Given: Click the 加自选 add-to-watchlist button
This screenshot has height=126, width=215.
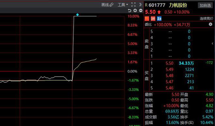Looking at the screenshot, I should coord(205,5).
